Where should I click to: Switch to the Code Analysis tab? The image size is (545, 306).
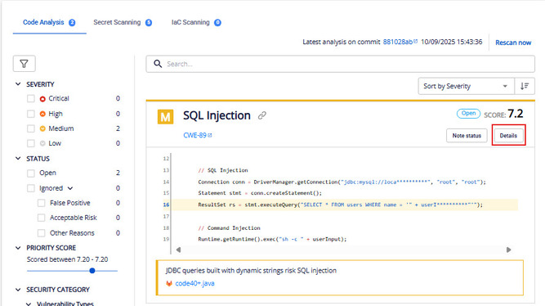click(x=49, y=22)
